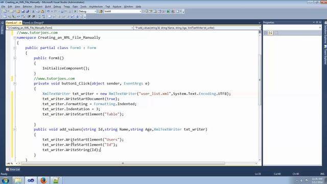The width and height of the screenshot is (327, 184).
Task: Click the Find in Files icon
Action: 101,11
